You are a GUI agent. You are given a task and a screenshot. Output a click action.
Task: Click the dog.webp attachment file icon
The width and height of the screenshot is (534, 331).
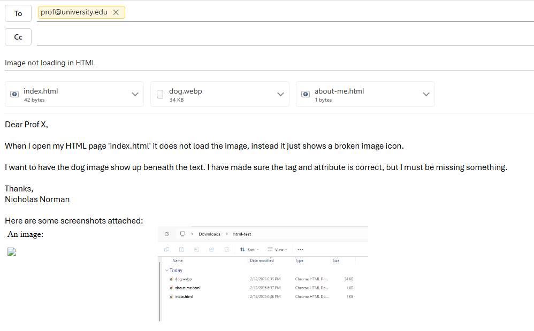click(x=159, y=95)
